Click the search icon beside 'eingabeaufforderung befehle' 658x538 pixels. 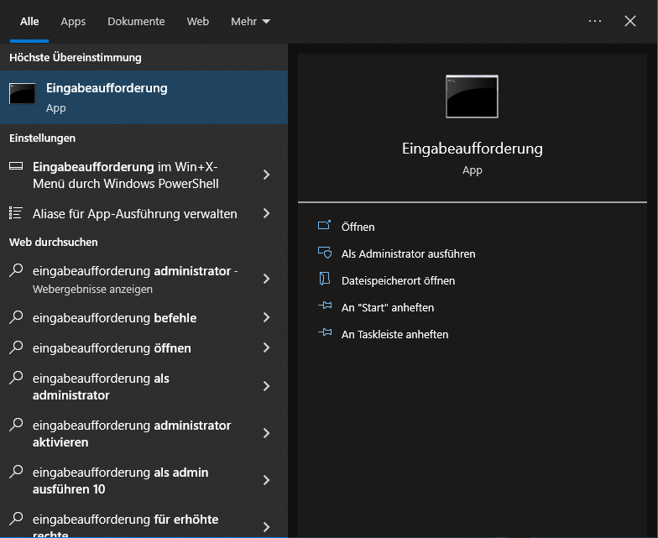(x=16, y=318)
